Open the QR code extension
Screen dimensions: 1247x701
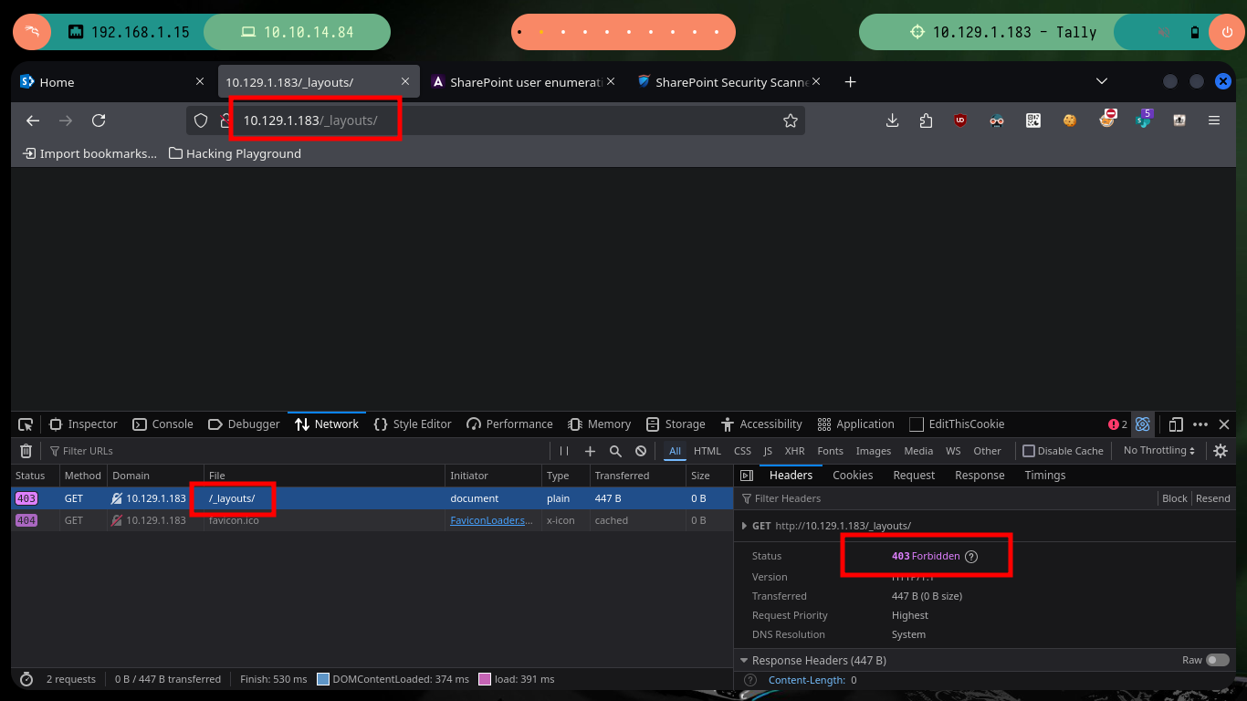[1033, 120]
